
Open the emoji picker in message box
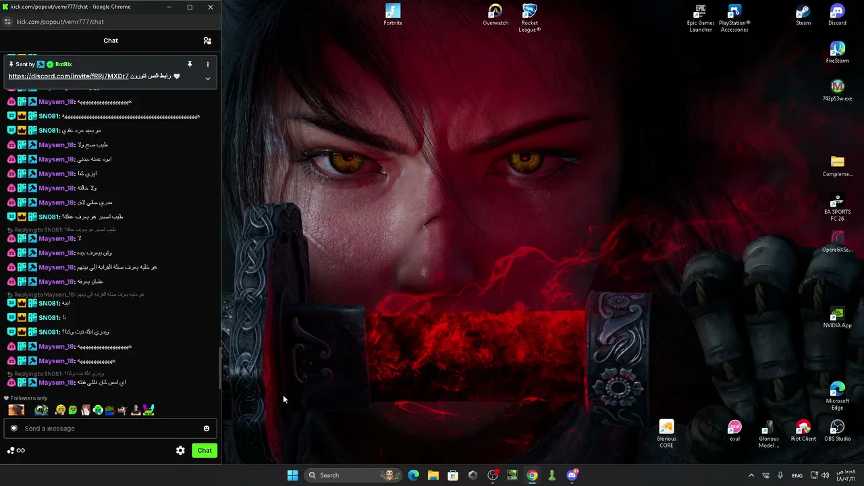(x=207, y=428)
